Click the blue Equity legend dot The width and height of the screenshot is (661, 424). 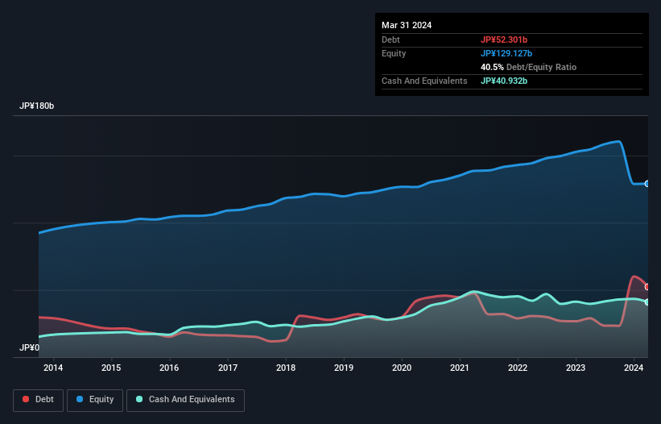pos(80,399)
